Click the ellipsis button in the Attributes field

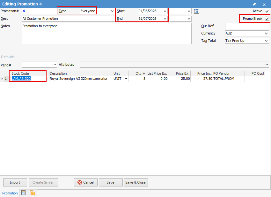(266, 64)
